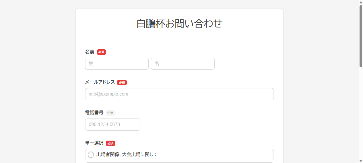Click the 白鵬杯お問い合わせ heading
Image resolution: width=363 pixels, height=163 pixels.
(x=179, y=24)
